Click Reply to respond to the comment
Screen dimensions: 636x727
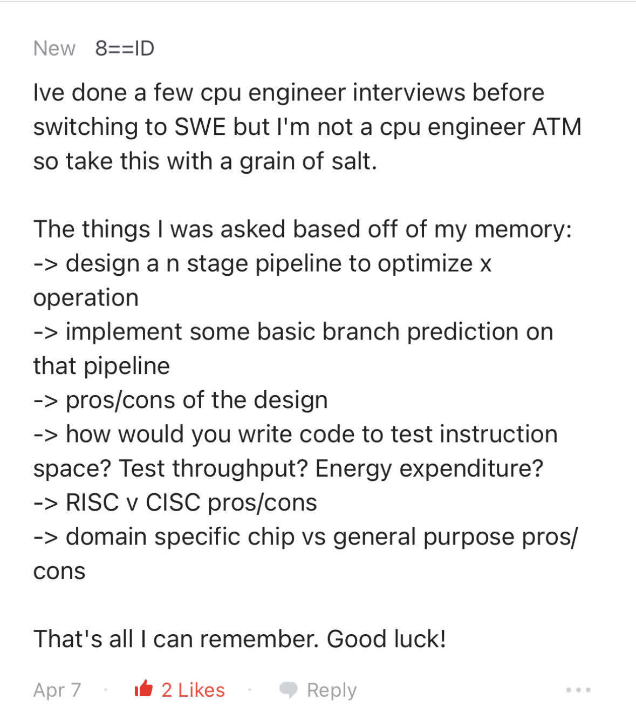(x=332, y=690)
